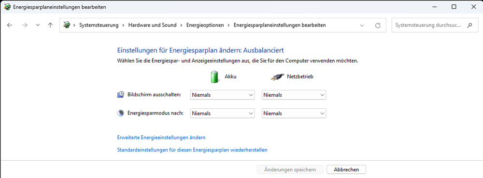The width and height of the screenshot is (483, 178).
Task: Click the Bildschirm ausschalten label
Action: point(154,94)
